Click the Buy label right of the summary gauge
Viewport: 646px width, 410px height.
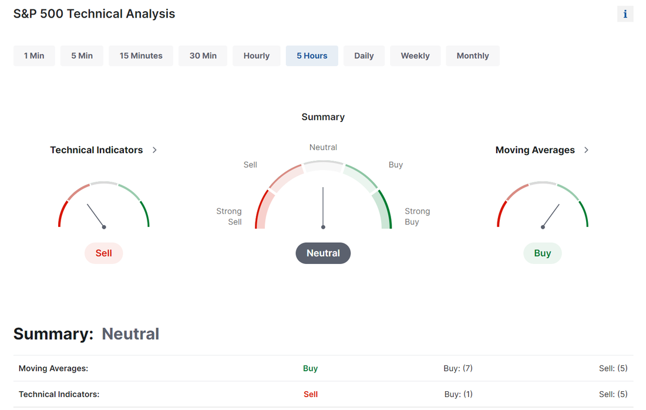[395, 165]
